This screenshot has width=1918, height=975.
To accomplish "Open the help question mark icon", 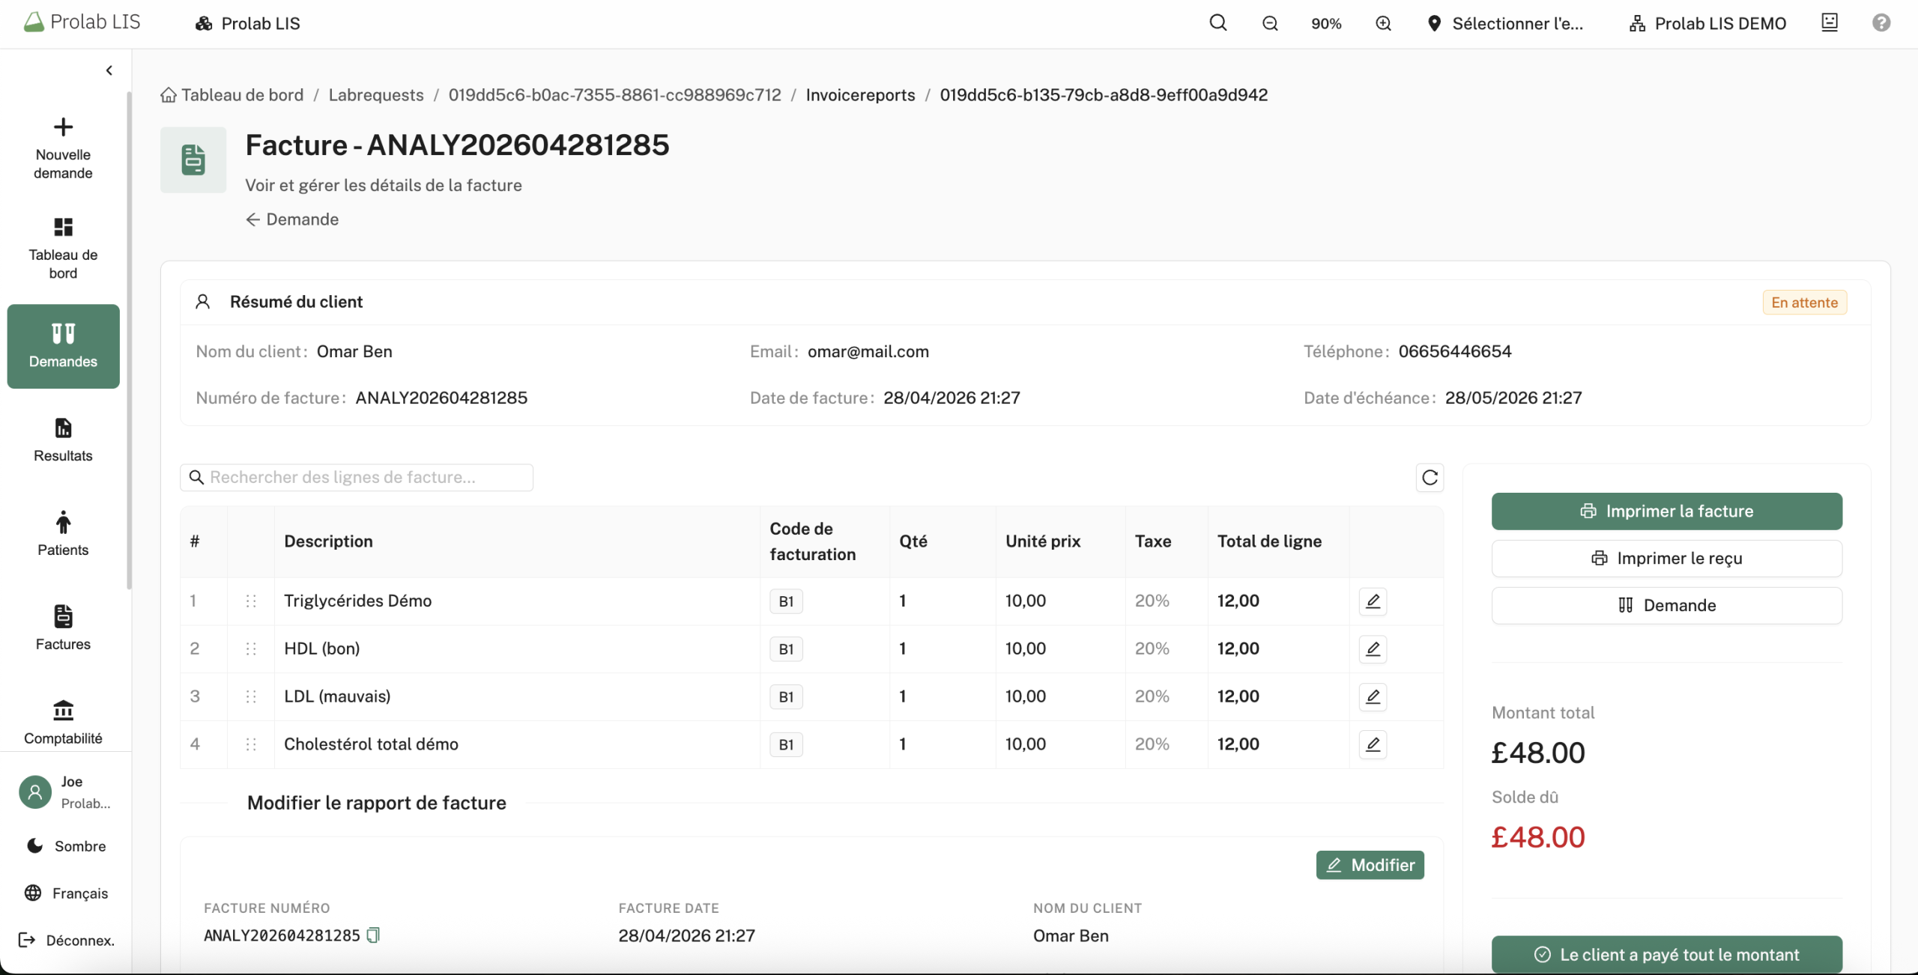I will [x=1881, y=23].
